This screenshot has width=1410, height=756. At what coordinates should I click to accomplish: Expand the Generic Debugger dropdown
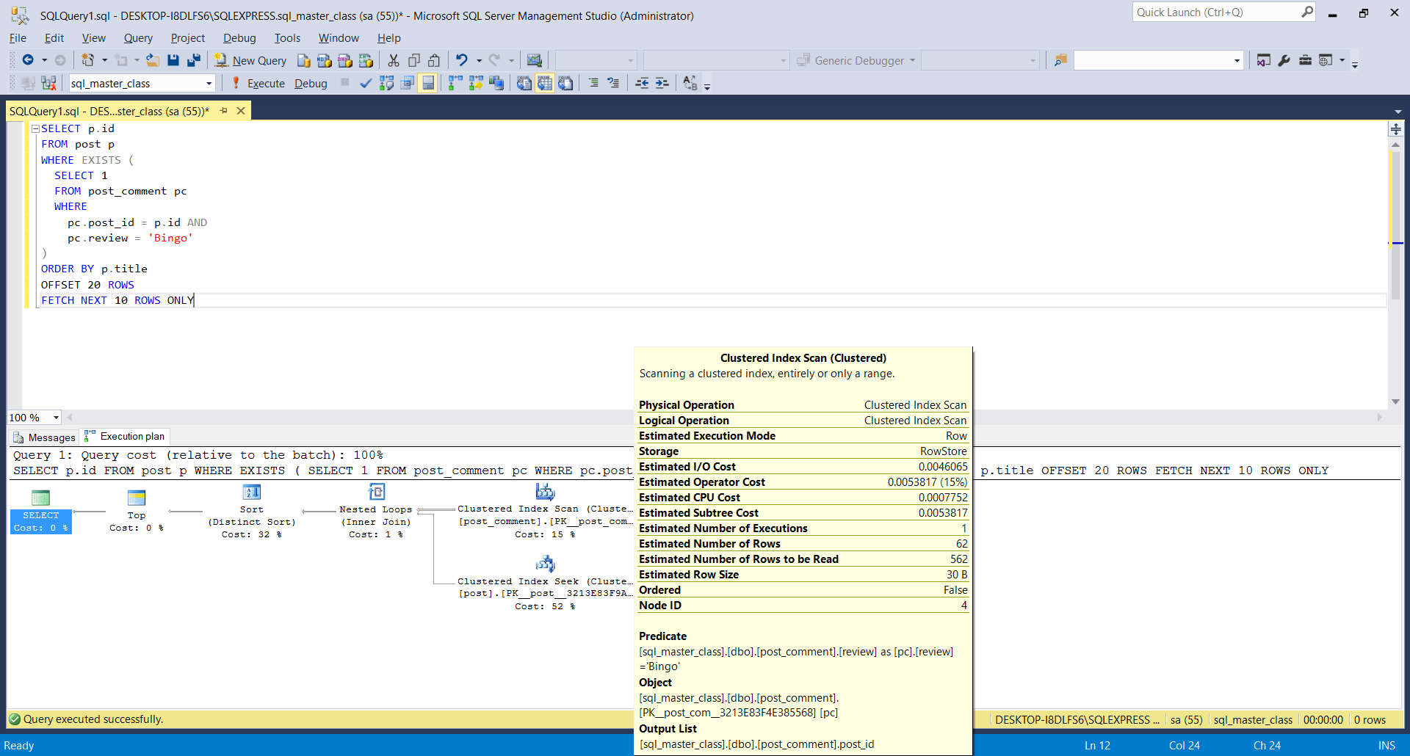pyautogui.click(x=913, y=60)
